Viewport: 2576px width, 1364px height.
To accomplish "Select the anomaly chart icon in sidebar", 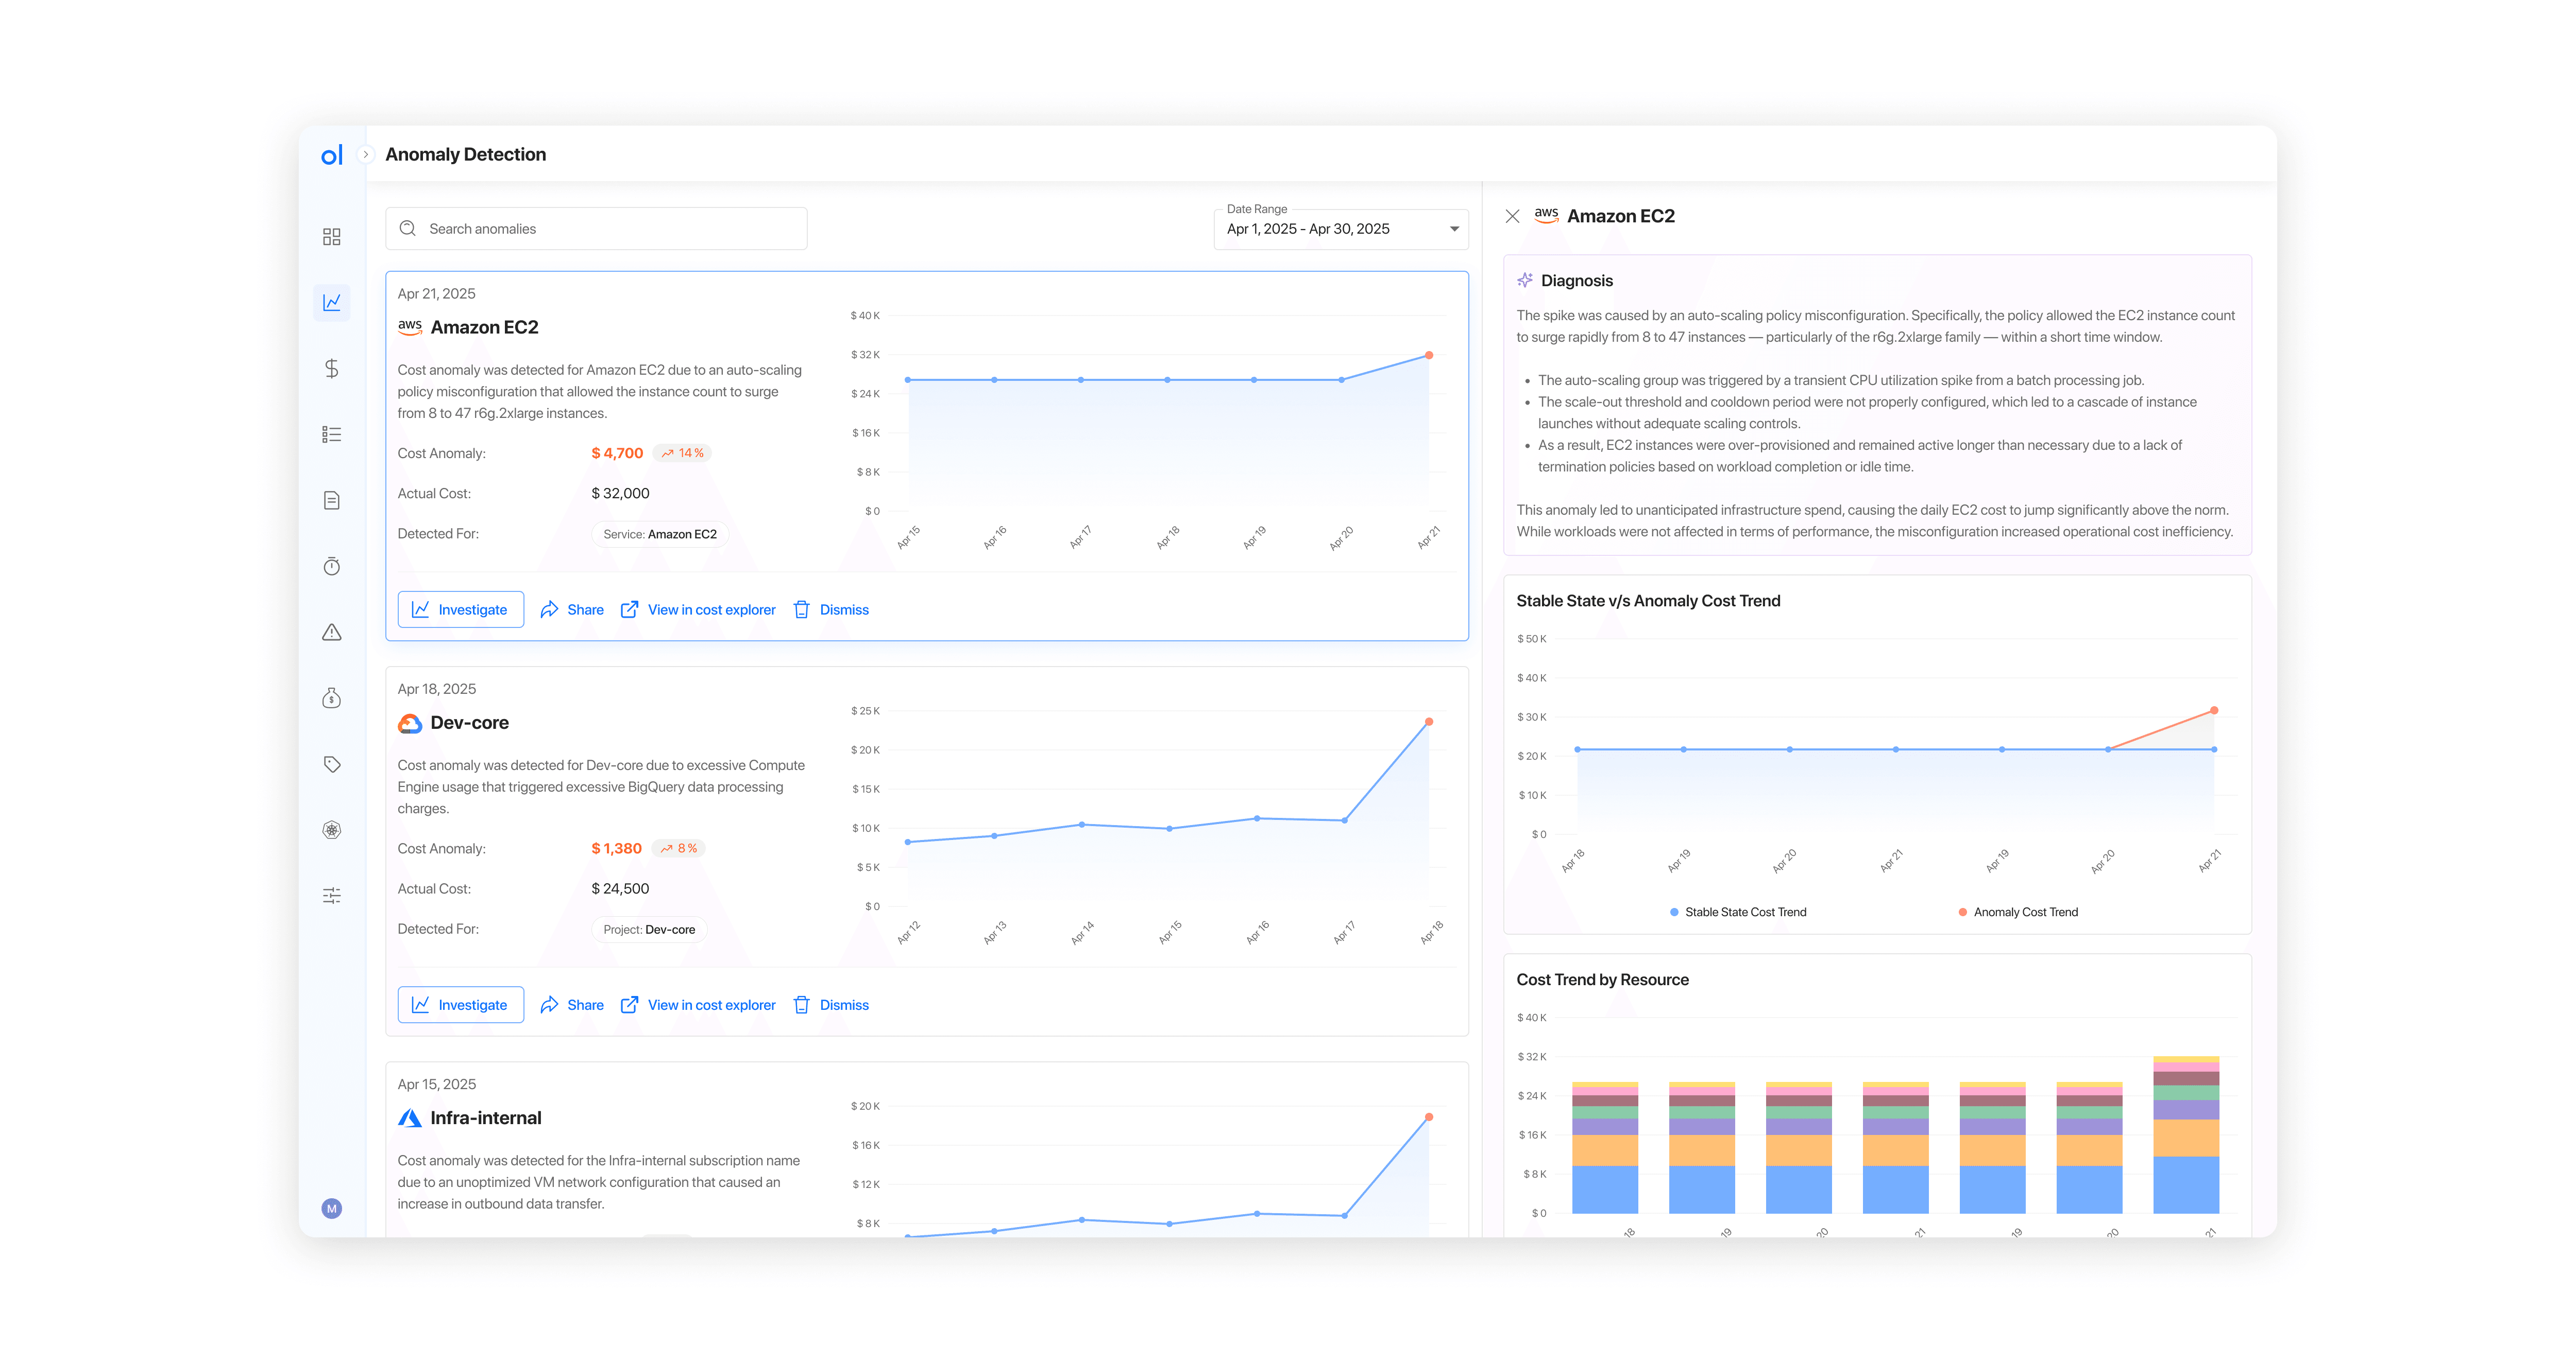I will [332, 302].
